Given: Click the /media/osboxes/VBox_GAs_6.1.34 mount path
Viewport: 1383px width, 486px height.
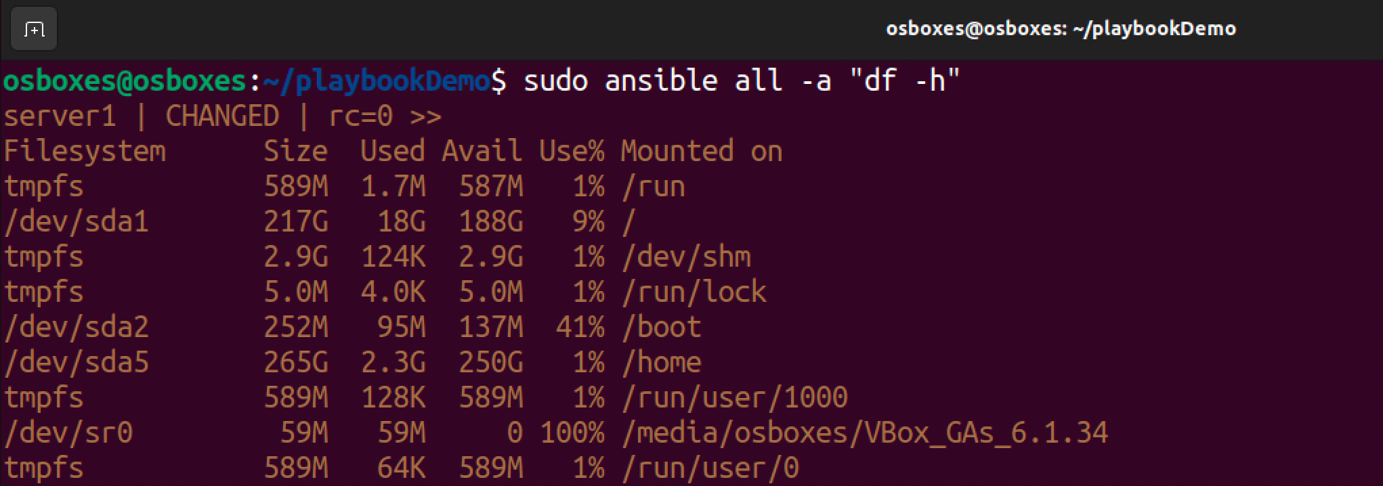Looking at the screenshot, I should coord(864,433).
